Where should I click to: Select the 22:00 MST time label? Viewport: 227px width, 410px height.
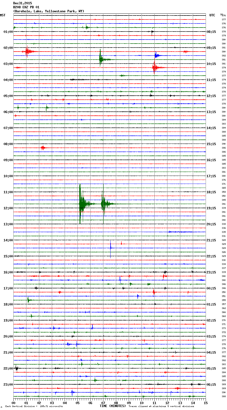click(8, 369)
